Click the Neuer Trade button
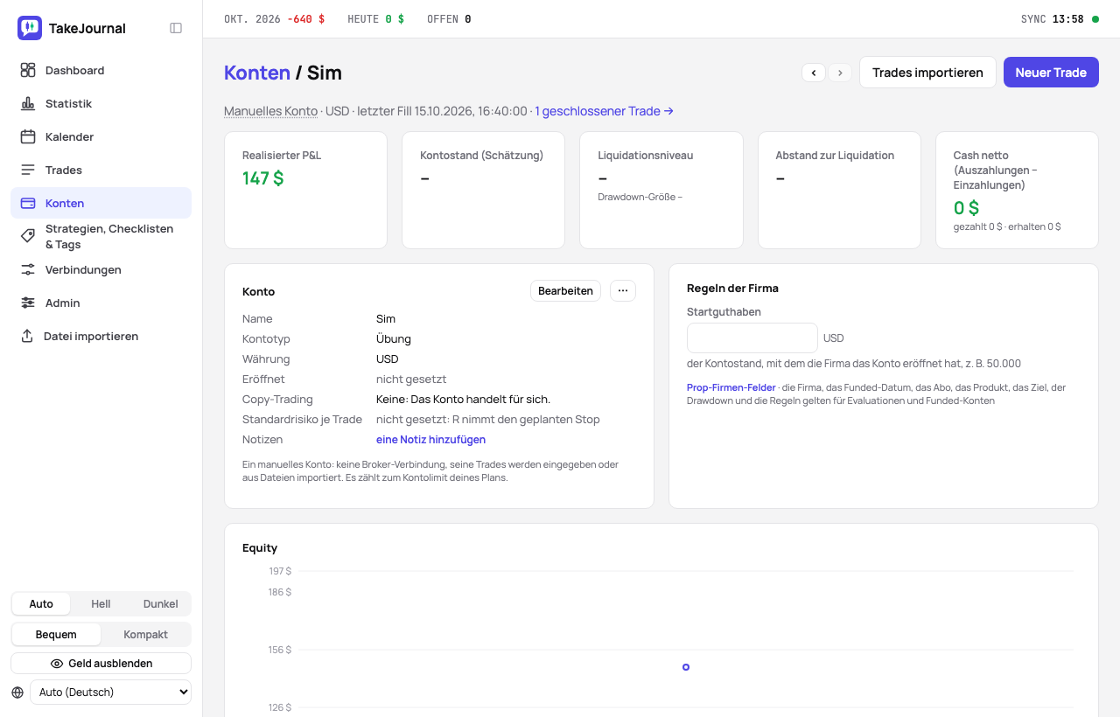 pos(1051,73)
